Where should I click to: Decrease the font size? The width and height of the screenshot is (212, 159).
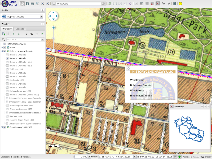coord(169,4)
